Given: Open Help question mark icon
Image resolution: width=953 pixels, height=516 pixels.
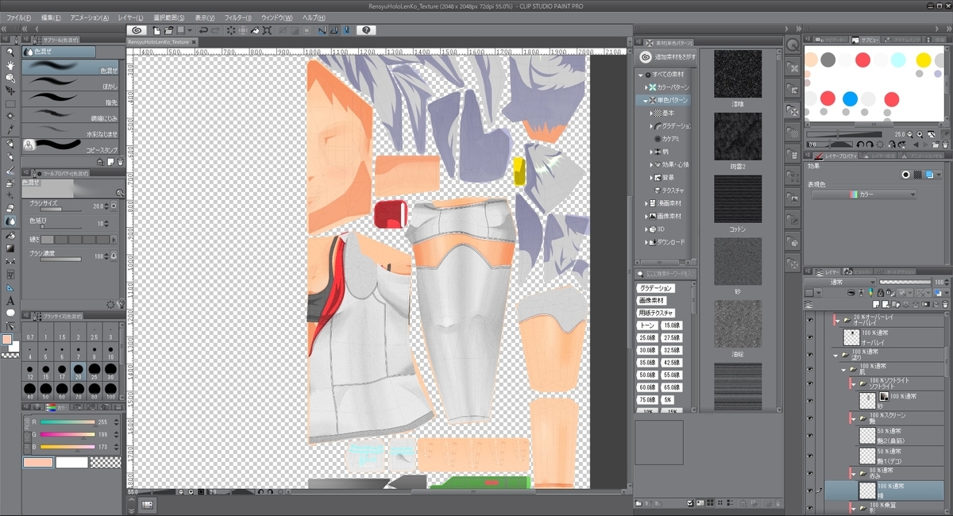Looking at the screenshot, I should [365, 30].
